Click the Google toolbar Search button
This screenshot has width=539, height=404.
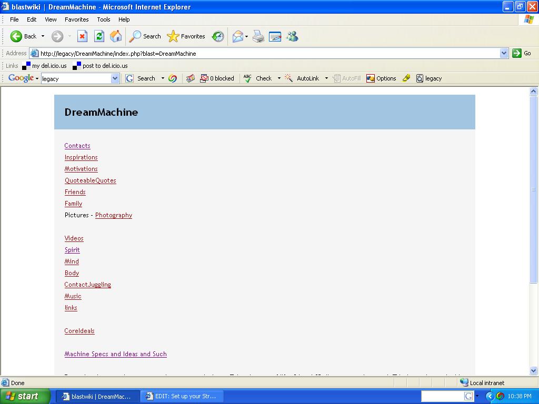click(x=141, y=78)
